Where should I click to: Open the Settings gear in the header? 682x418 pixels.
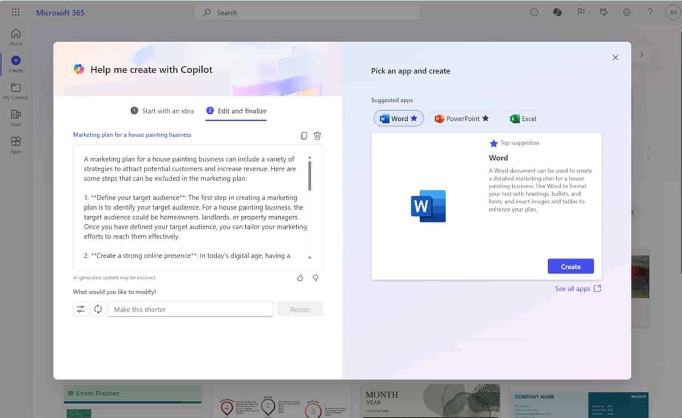(627, 12)
